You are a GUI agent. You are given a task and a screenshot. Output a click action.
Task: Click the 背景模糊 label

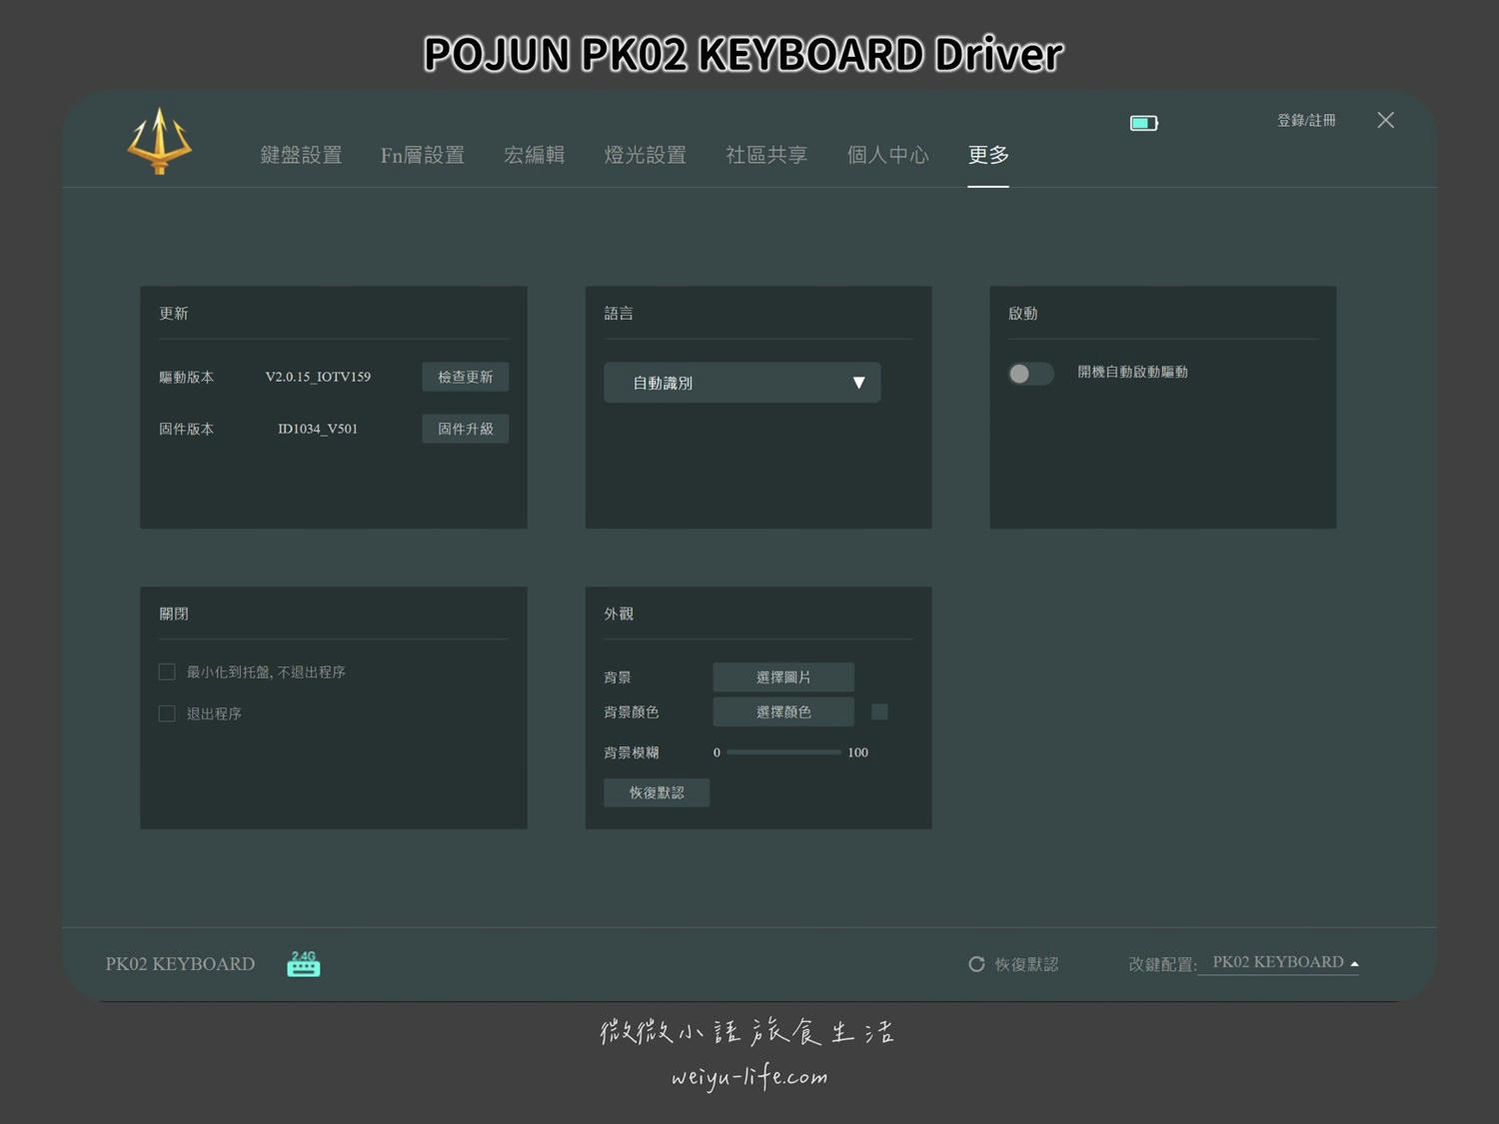coord(631,752)
